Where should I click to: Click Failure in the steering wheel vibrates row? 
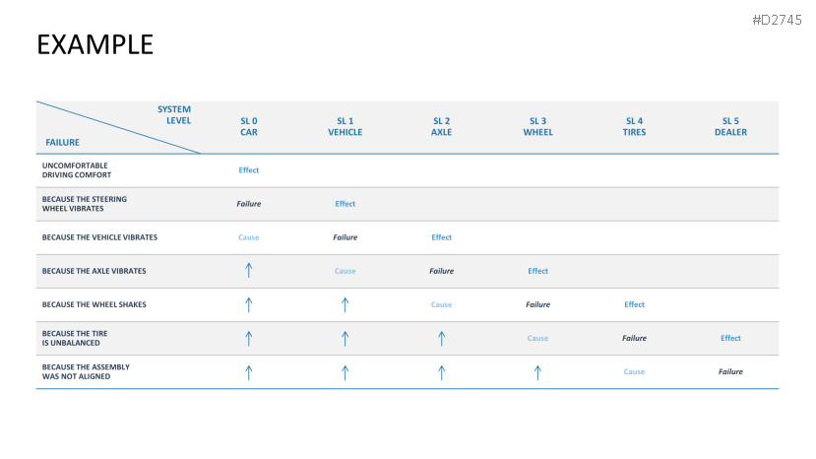249,204
